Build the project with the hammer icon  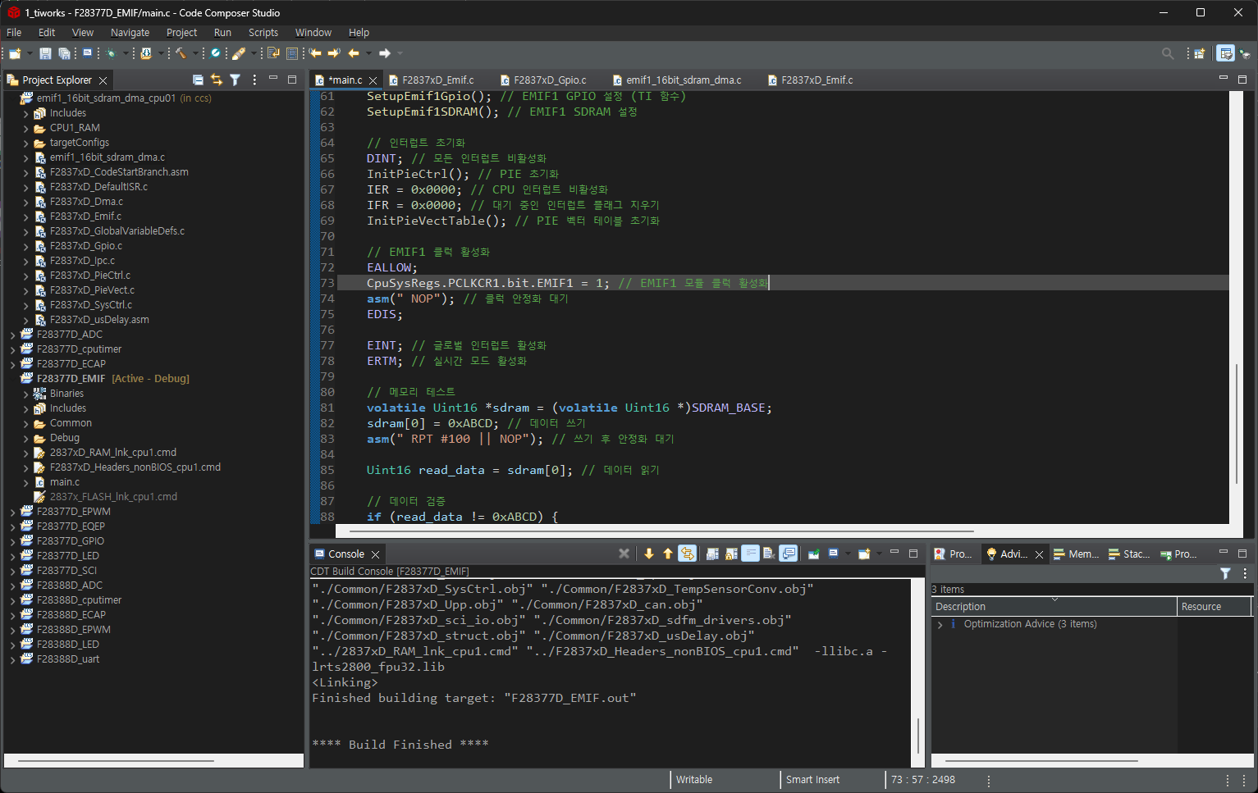pyautogui.click(x=181, y=53)
